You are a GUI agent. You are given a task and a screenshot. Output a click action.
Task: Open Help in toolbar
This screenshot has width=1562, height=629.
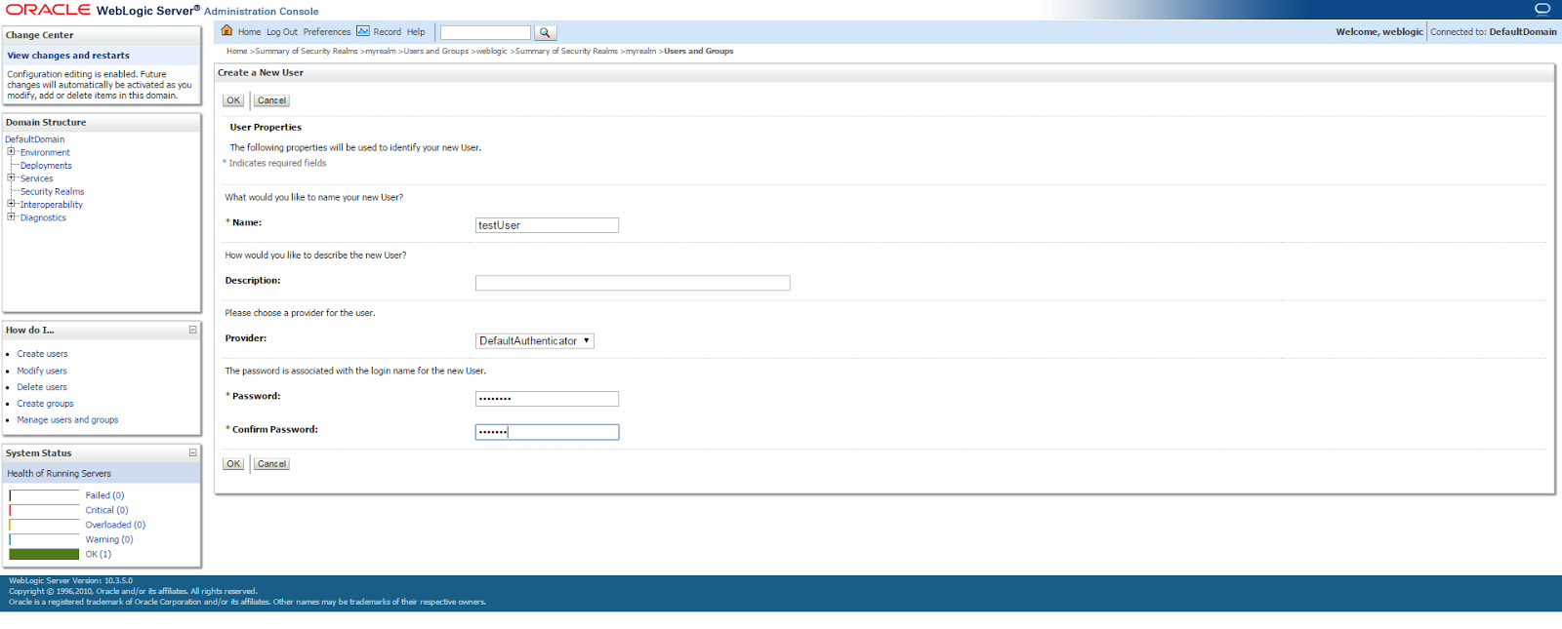click(x=416, y=32)
